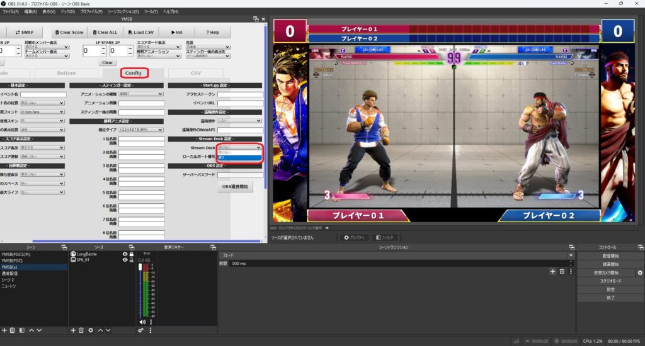Click the Clear Score button

coord(69,33)
